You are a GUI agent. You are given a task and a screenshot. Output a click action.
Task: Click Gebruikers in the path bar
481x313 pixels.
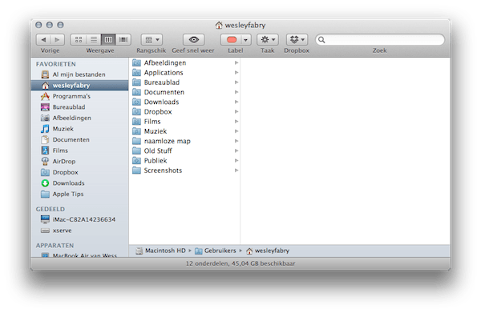click(216, 251)
